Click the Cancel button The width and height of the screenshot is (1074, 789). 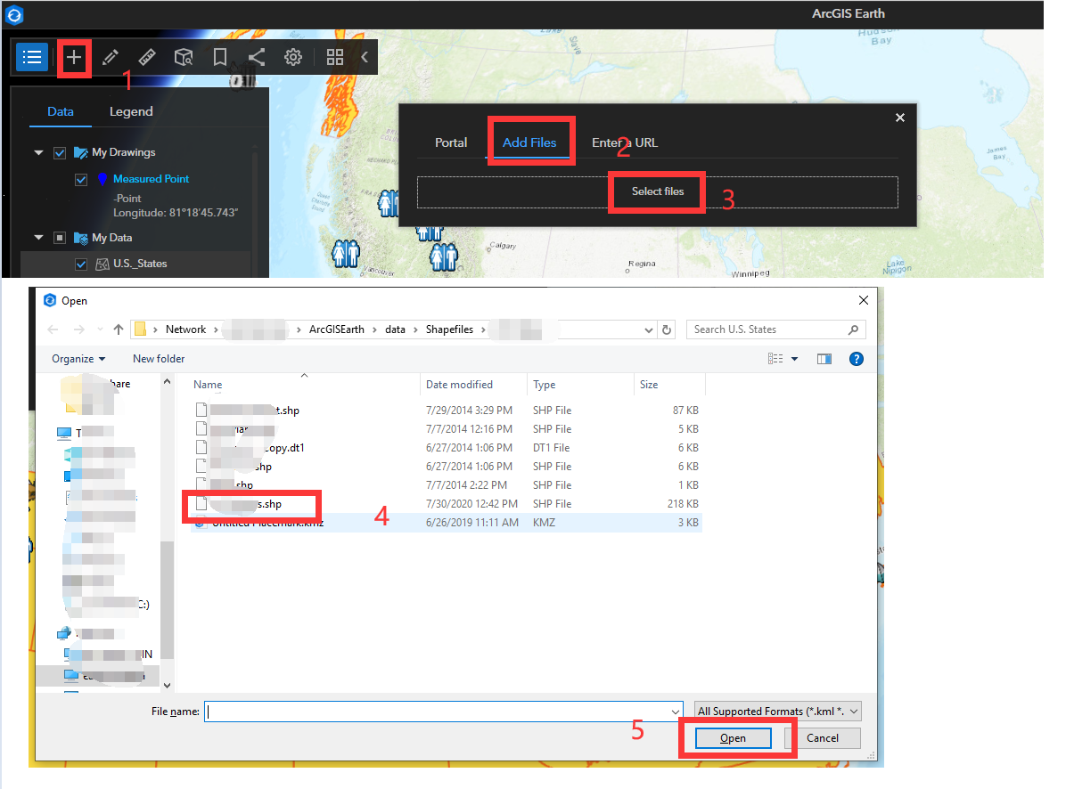click(x=823, y=738)
